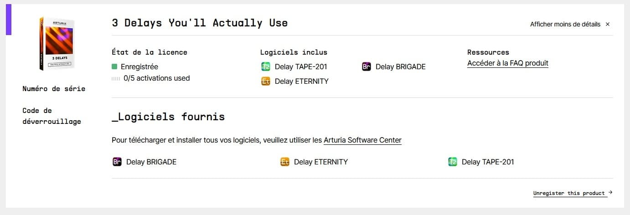Click the Delay TAPE-201 label in Logiciels inclus

coord(301,67)
